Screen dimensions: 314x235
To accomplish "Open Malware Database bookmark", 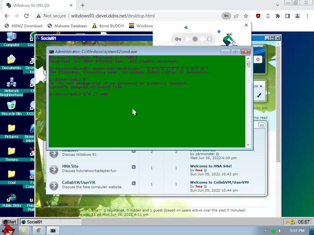I will click(67, 26).
